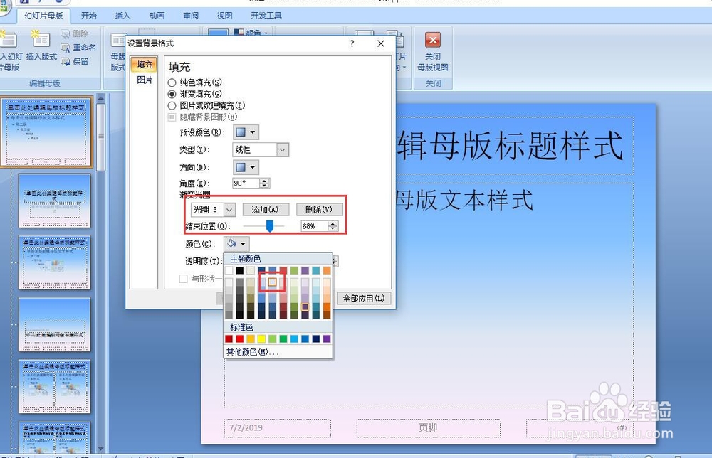
Task: Select the 图片或纹理填充 radio button
Action: 172,105
